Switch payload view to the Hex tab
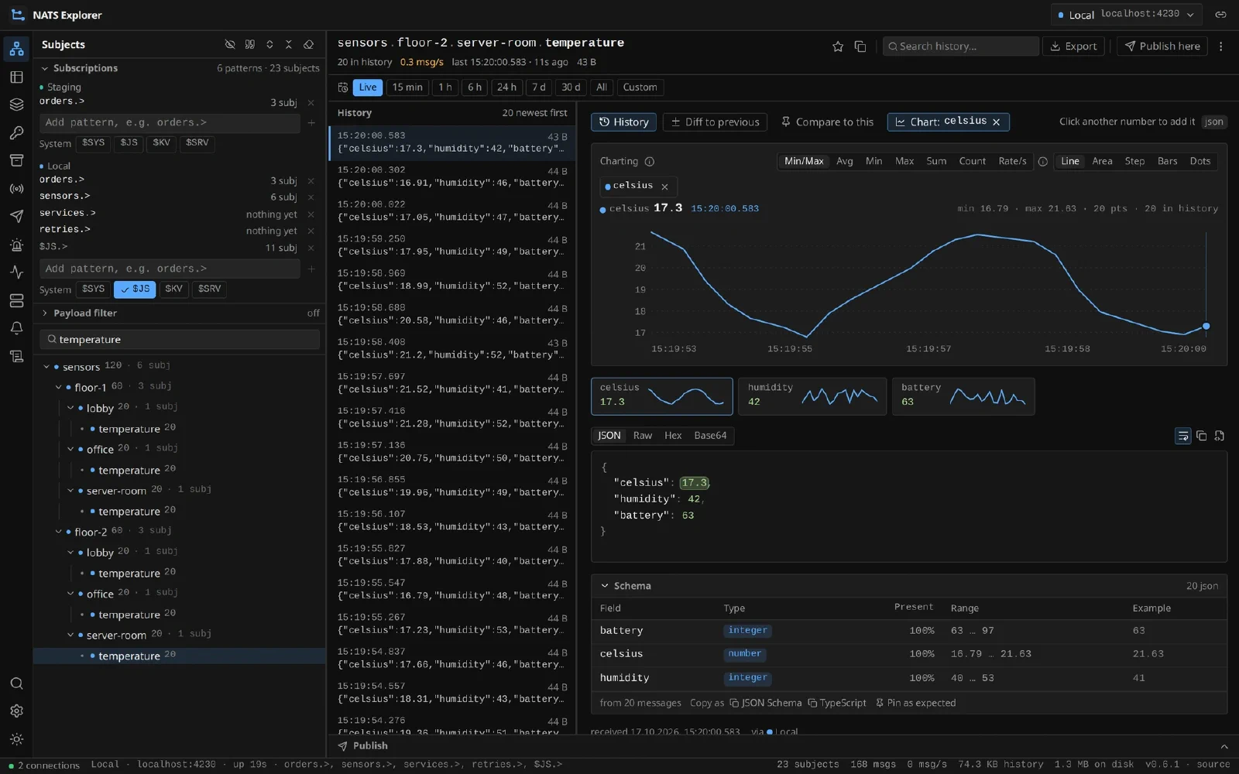 click(x=673, y=436)
